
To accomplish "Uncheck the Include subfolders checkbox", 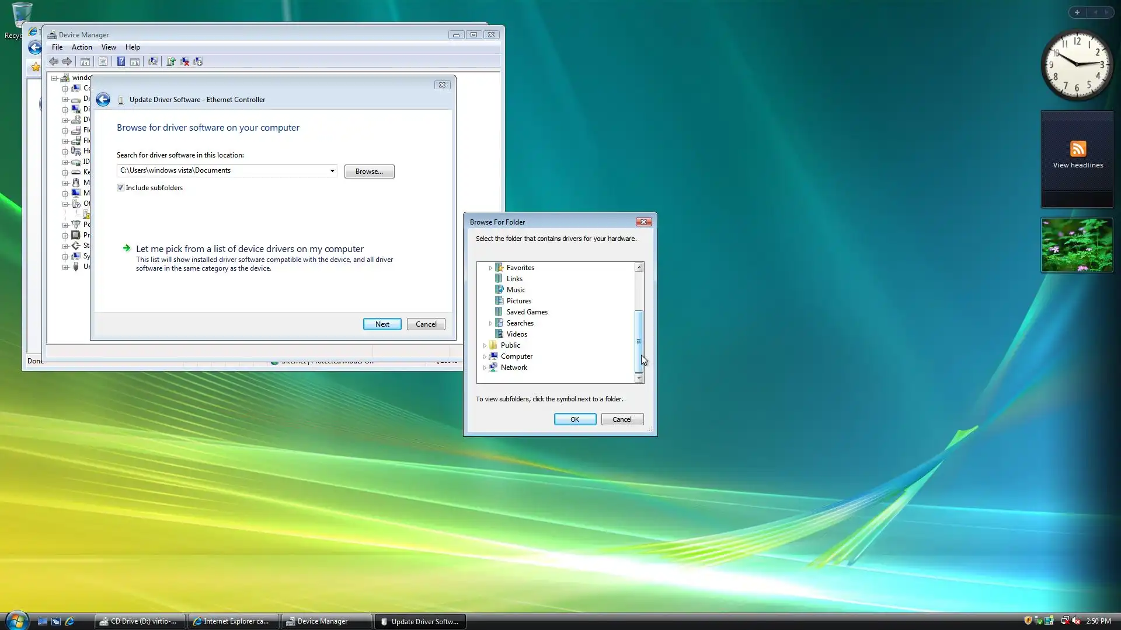I will pyautogui.click(x=121, y=188).
